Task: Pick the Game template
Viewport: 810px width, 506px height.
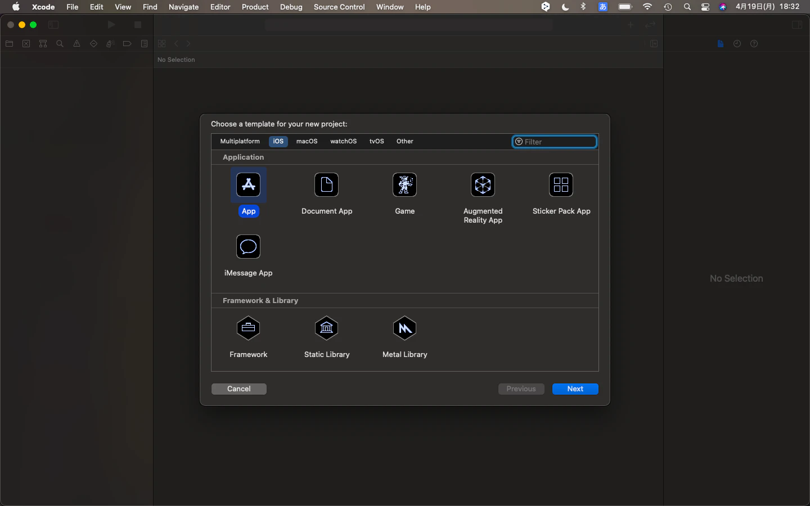Action: pyautogui.click(x=405, y=185)
